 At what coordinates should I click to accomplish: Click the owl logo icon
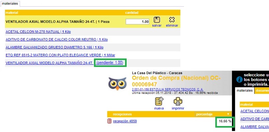point(117,84)
